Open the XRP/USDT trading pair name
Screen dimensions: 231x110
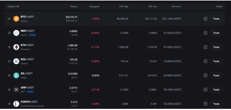27,88
